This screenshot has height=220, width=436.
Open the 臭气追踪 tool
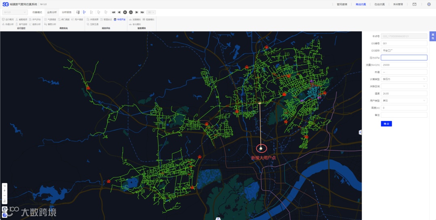pos(21,25)
